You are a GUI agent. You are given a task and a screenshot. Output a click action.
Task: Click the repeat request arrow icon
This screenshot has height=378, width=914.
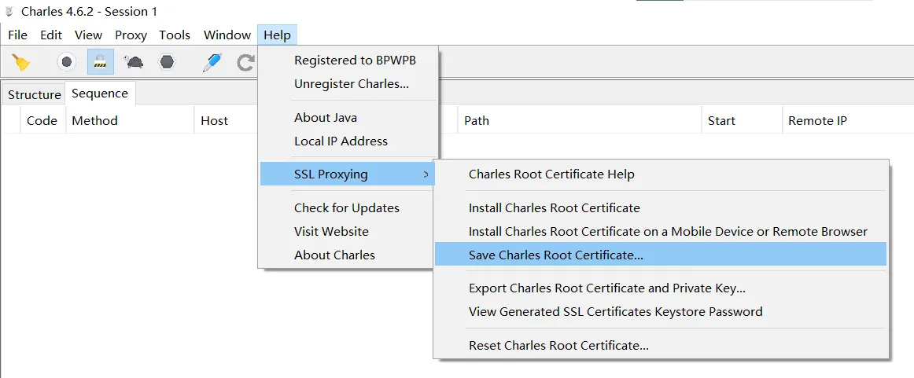tap(246, 62)
